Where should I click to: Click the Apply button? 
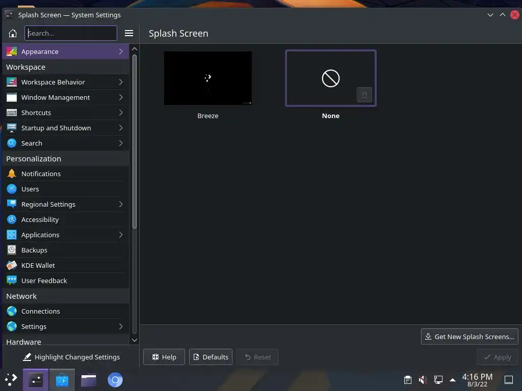click(498, 357)
